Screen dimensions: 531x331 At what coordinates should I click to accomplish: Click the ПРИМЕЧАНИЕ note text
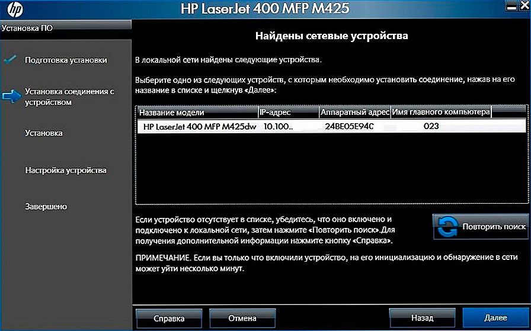326,263
